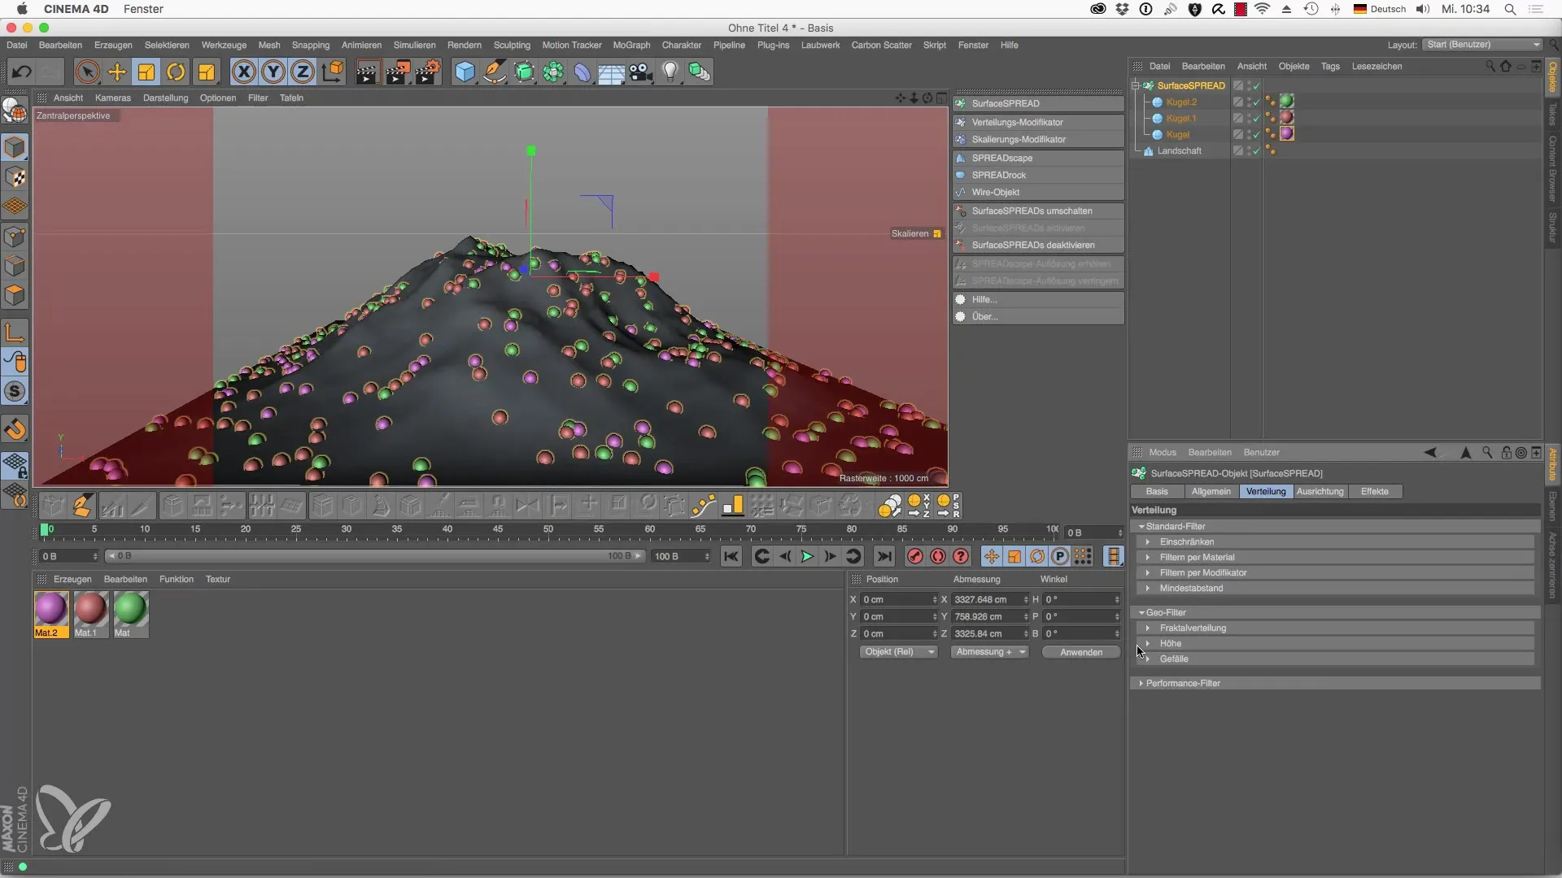1562x878 pixels.
Task: Open the Abmessung + dropdown
Action: 990,652
